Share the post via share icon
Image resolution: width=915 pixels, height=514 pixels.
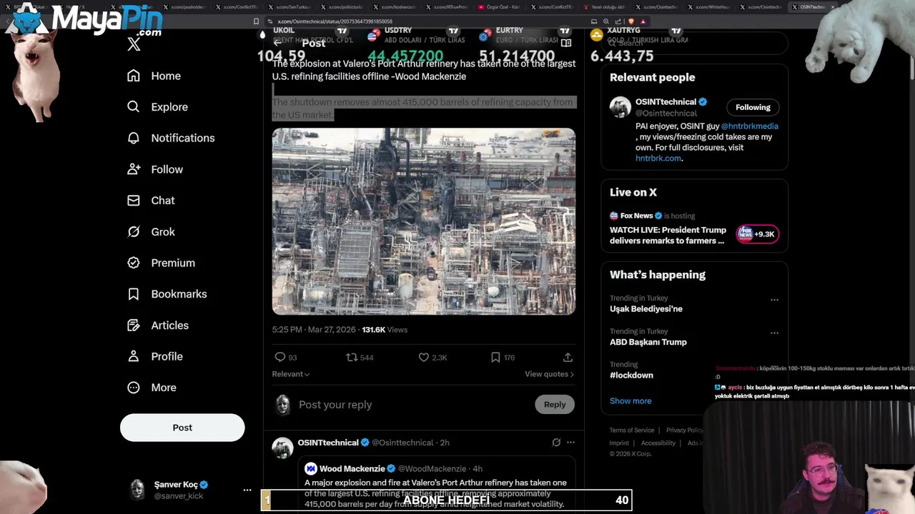[x=568, y=357]
